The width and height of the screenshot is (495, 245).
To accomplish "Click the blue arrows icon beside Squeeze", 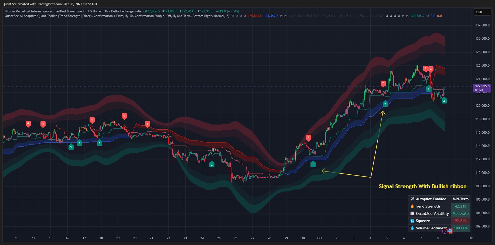I will pyautogui.click(x=412, y=221).
